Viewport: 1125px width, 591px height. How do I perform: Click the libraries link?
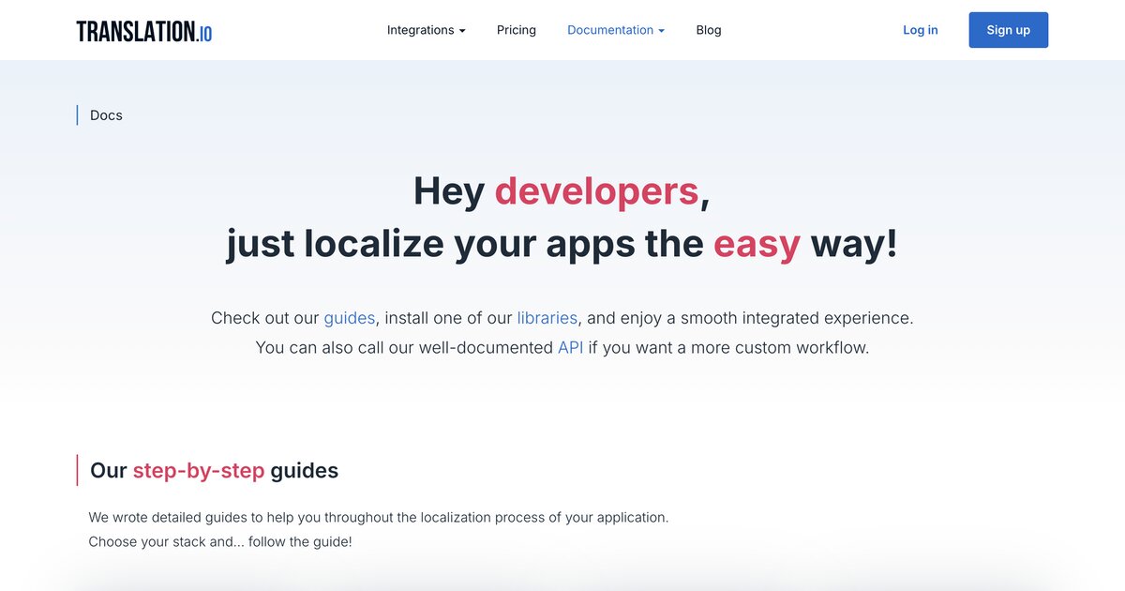coord(547,318)
